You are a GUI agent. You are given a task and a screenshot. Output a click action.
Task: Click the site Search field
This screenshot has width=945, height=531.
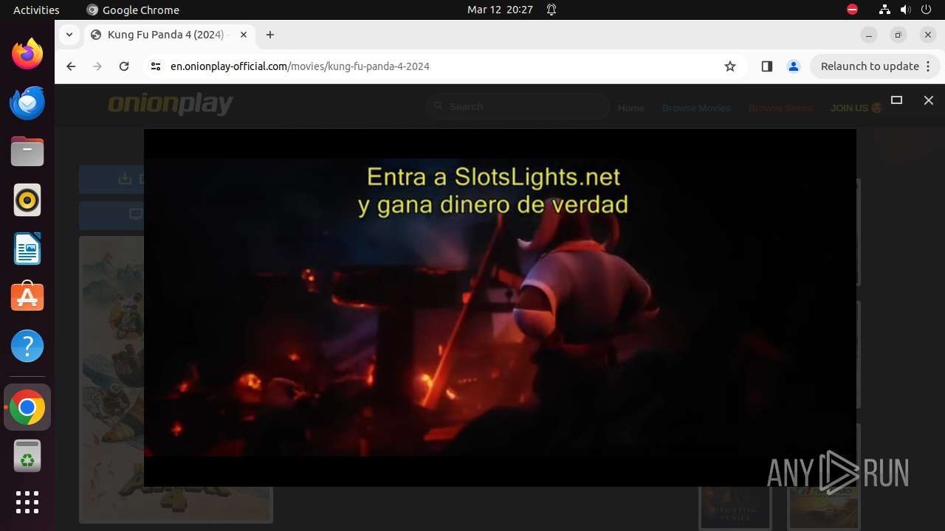(x=518, y=107)
